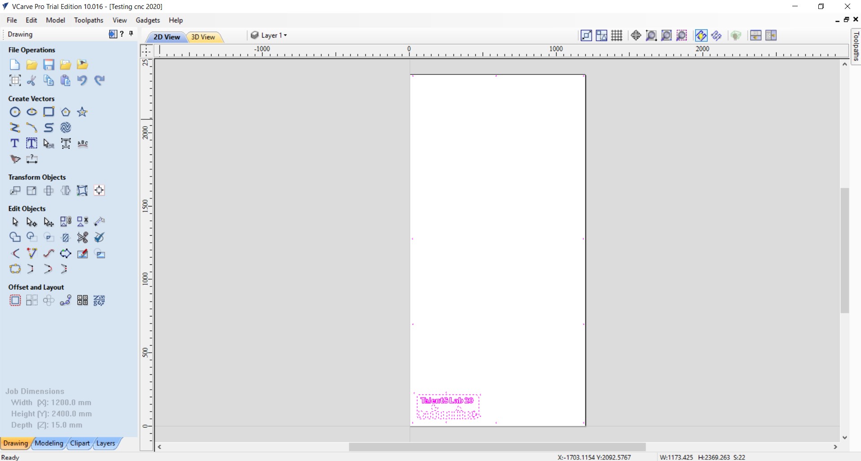Open the Move Selected Objects tool
Viewport: 861px width, 461px height.
(x=15, y=190)
